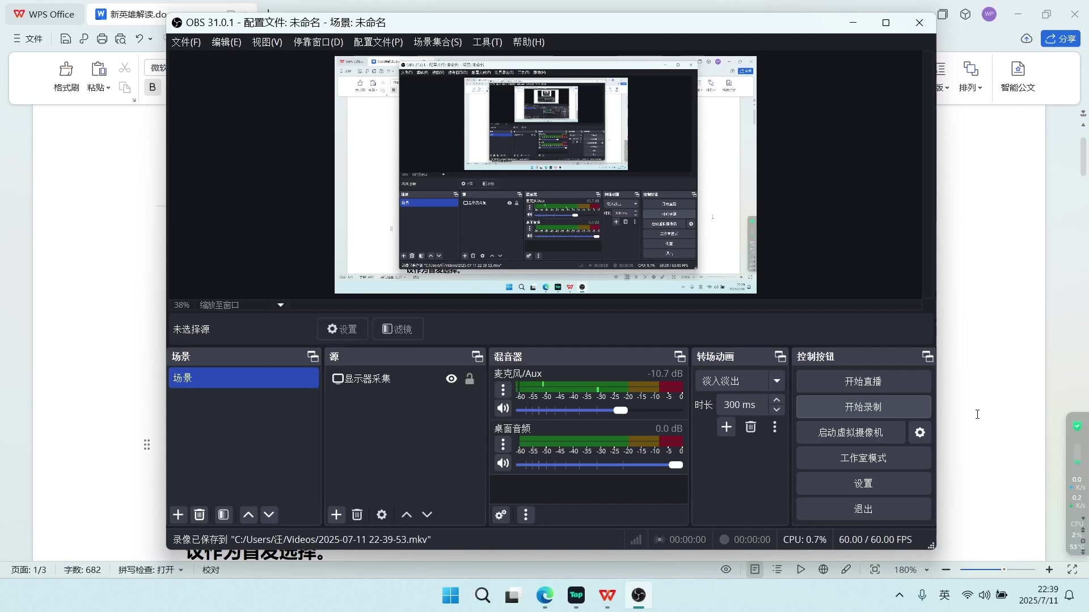Open the 缩放至窗口 preview scale dropdown
The height and width of the screenshot is (612, 1089).
point(280,305)
